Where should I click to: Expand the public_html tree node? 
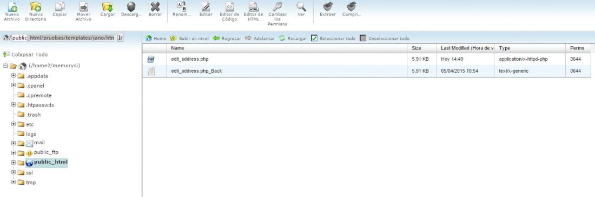click(14, 163)
